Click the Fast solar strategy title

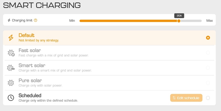[x=30, y=50]
